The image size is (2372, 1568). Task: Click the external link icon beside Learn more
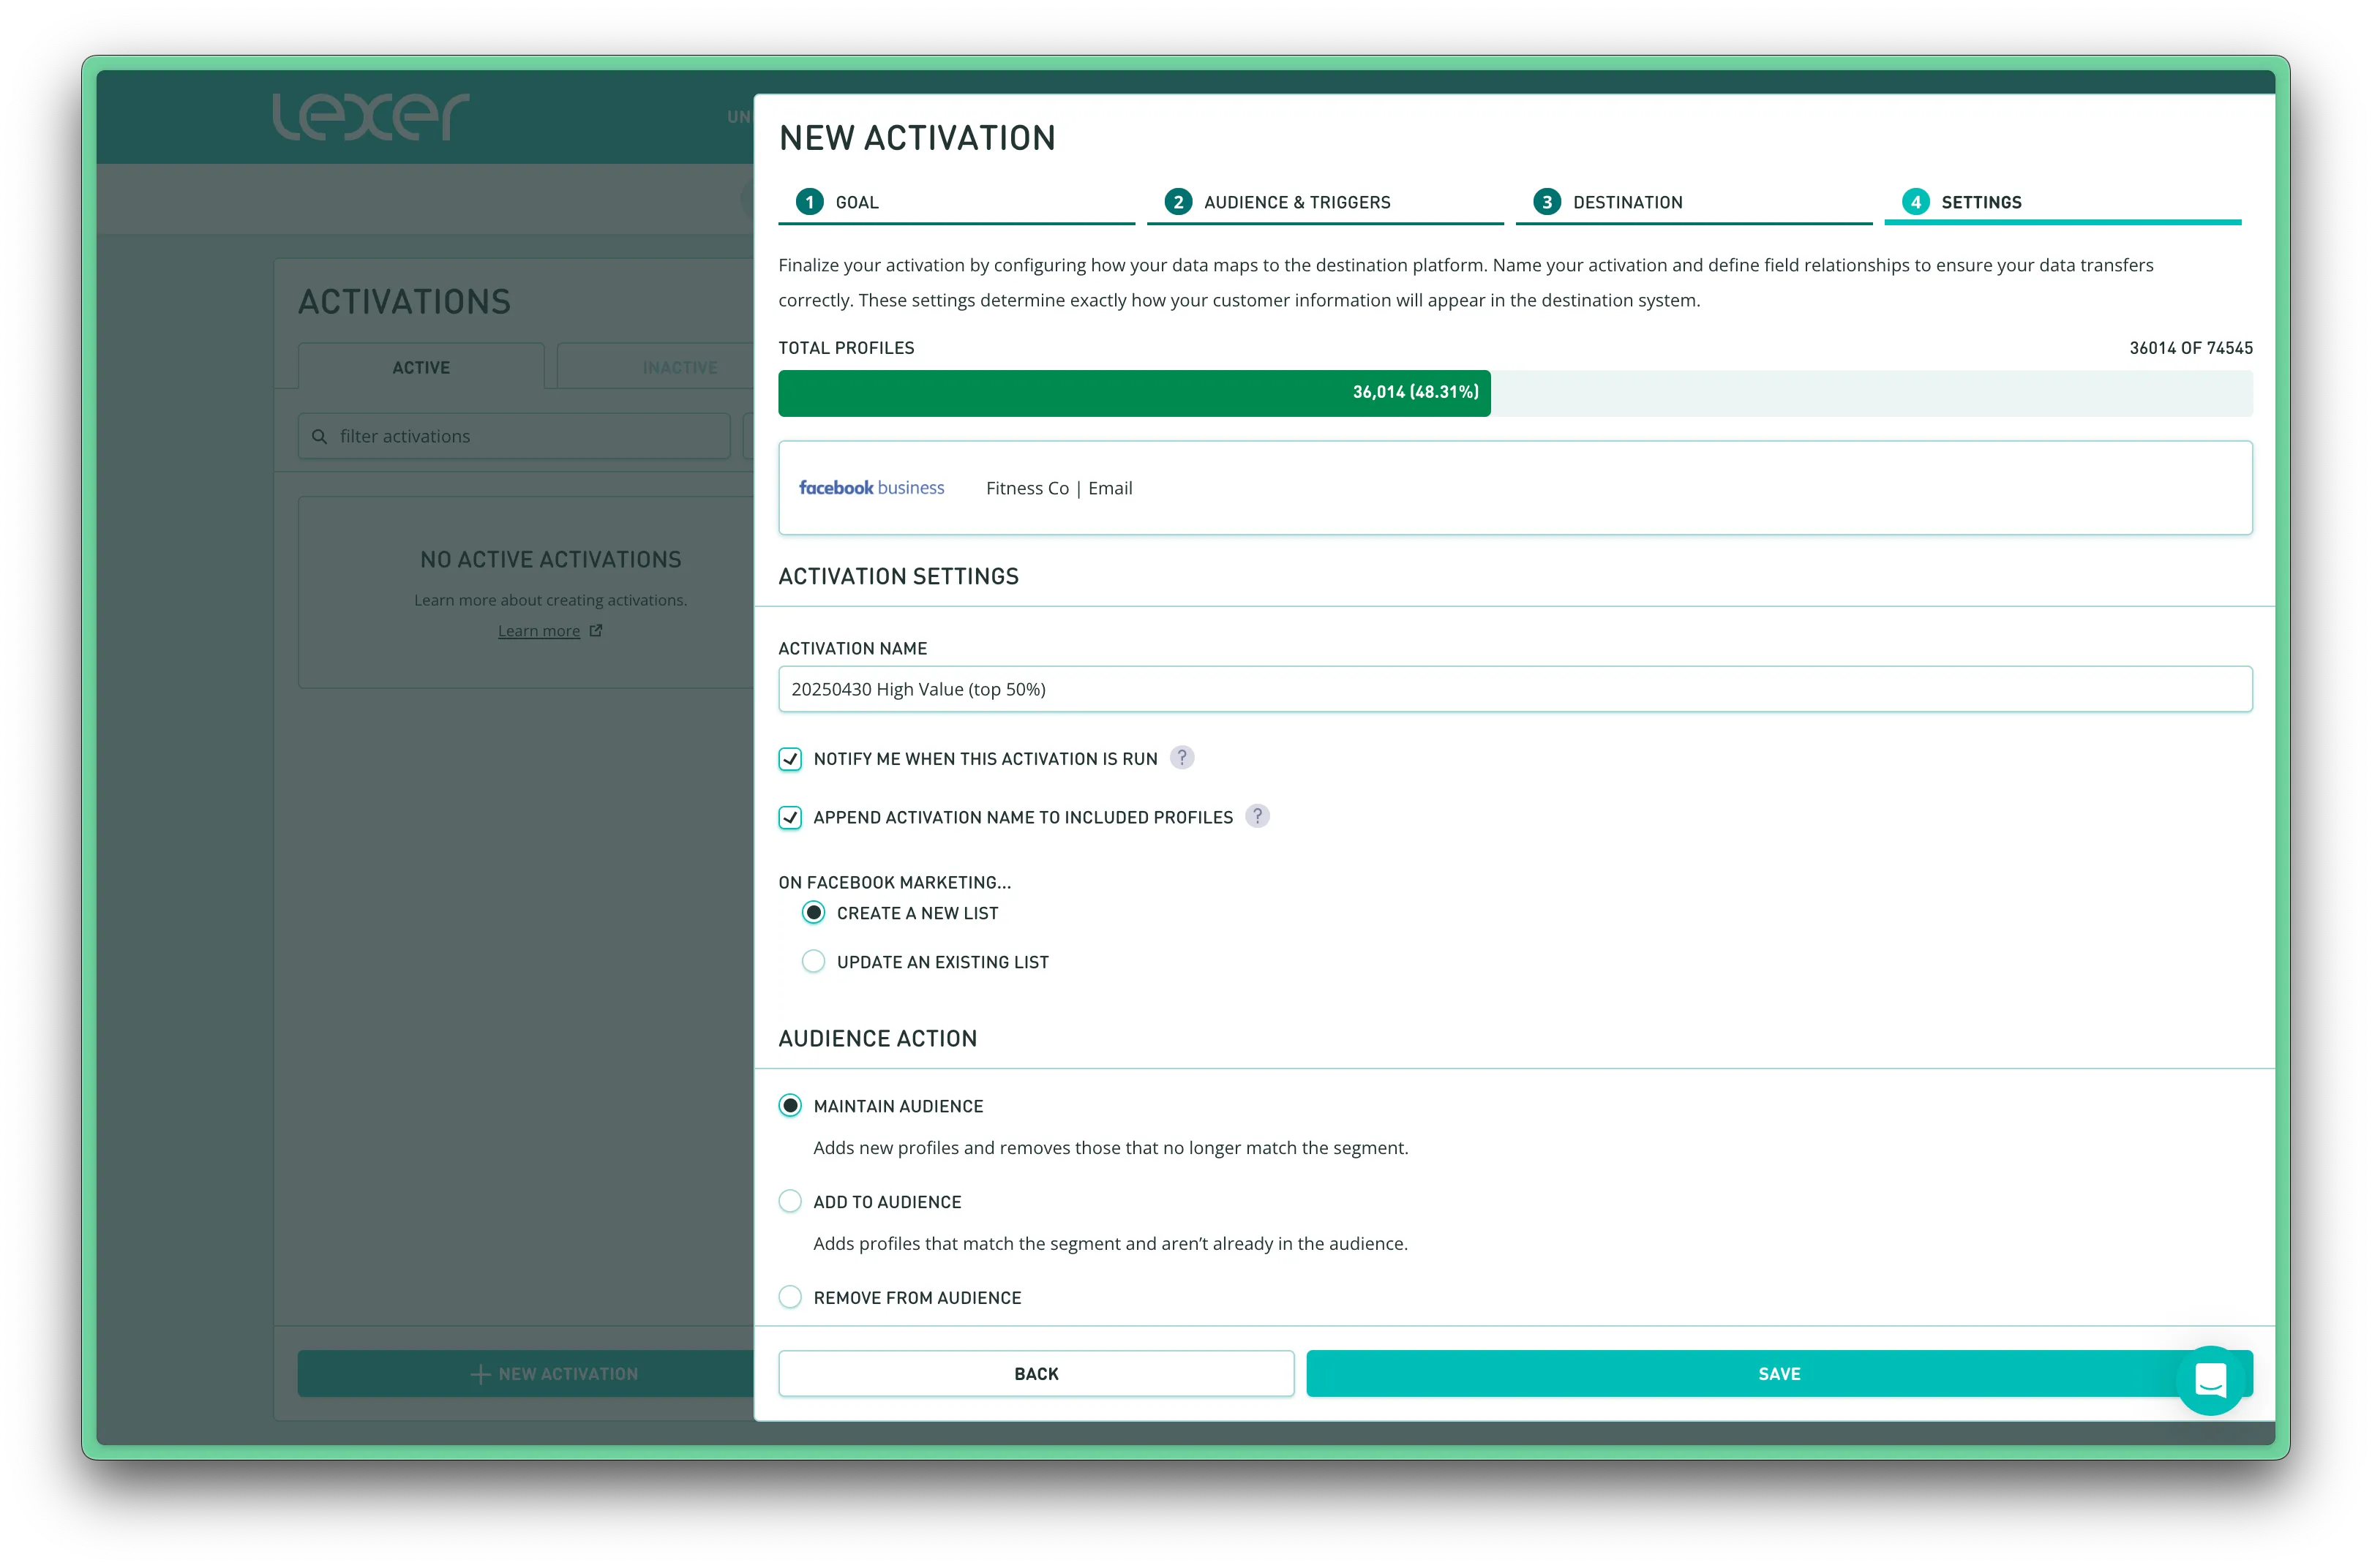click(596, 631)
